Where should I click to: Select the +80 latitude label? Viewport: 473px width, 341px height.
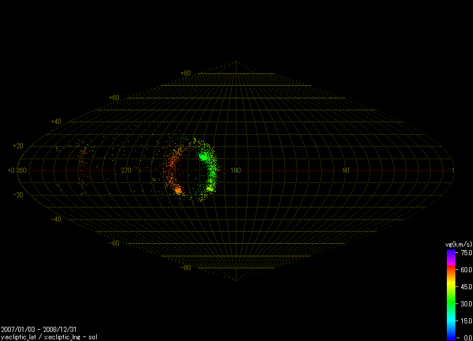tap(185, 73)
